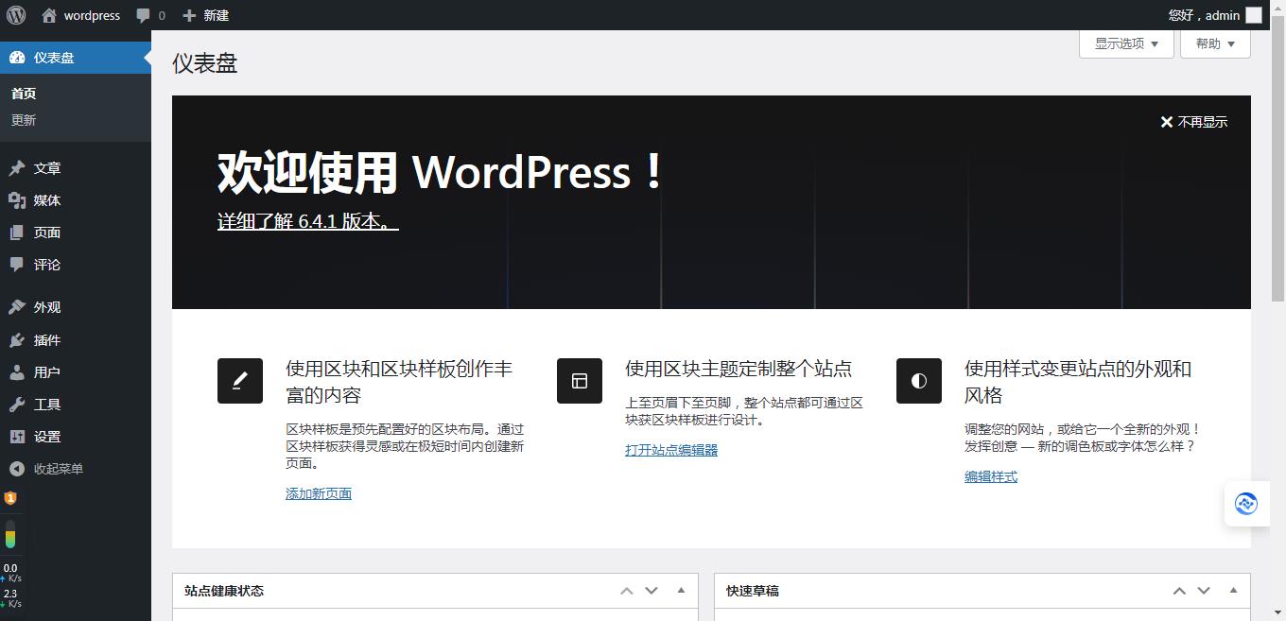Click the plug icon for 插件
The height and width of the screenshot is (621, 1286).
point(17,340)
